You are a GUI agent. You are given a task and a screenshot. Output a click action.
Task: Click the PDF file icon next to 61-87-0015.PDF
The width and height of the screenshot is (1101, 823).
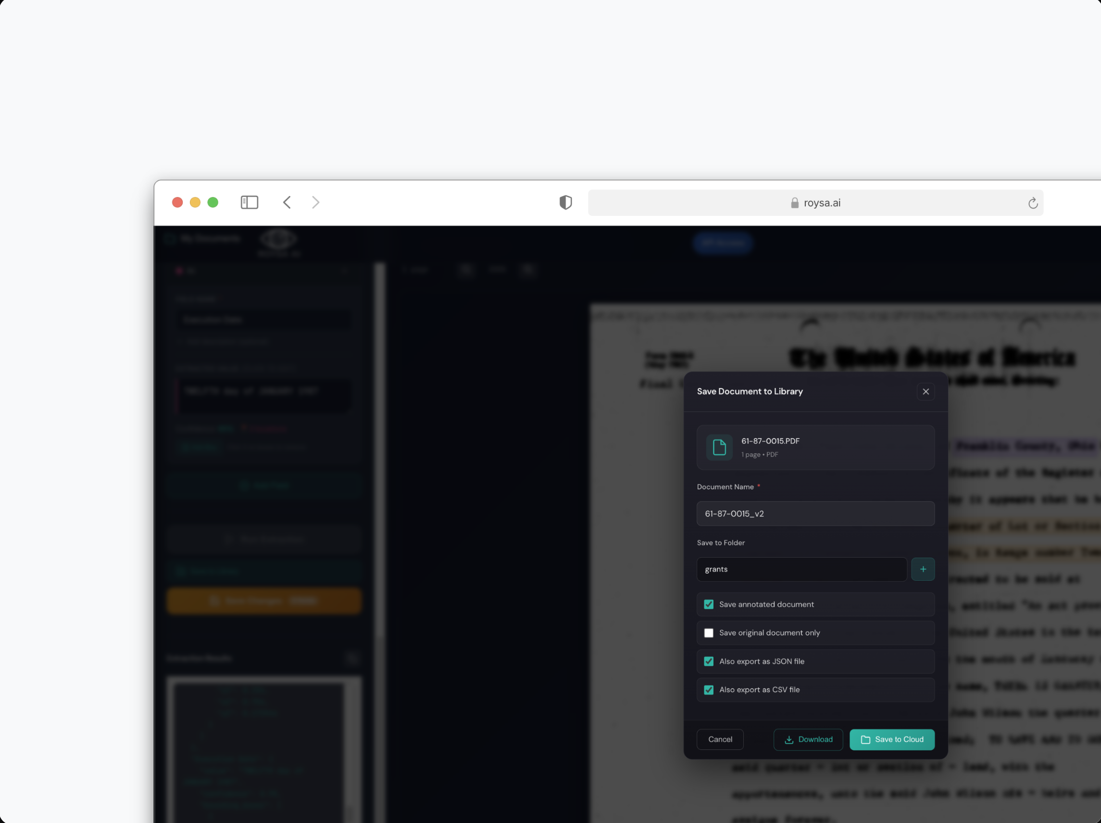point(719,448)
